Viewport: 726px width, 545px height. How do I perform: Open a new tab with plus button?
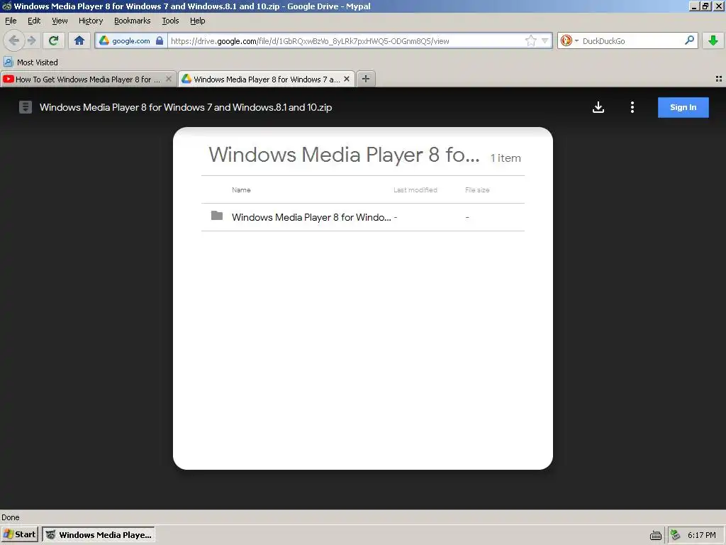366,79
